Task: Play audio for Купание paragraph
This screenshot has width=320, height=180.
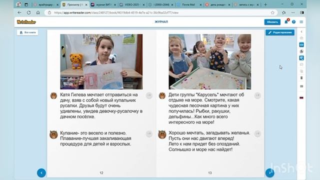Action: (x=149, y=134)
